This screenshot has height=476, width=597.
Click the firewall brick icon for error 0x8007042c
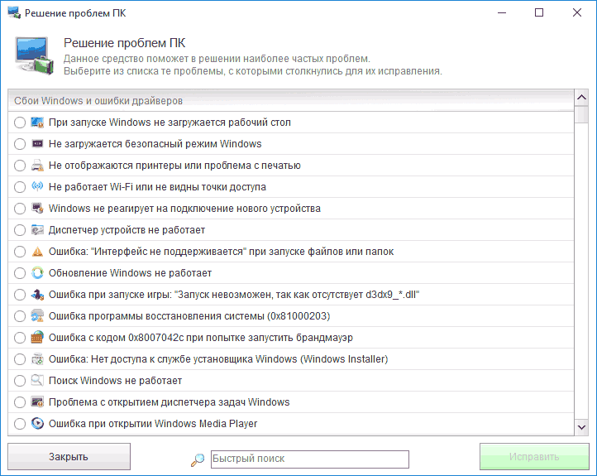point(37,338)
